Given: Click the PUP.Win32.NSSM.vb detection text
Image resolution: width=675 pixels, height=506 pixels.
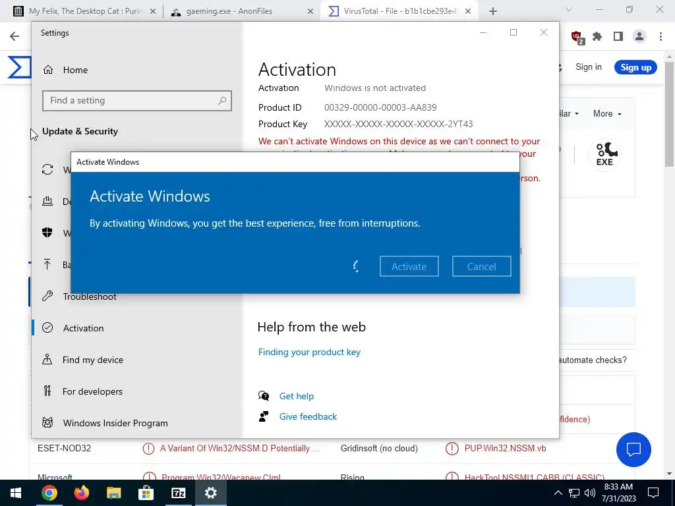Looking at the screenshot, I should 505,448.
